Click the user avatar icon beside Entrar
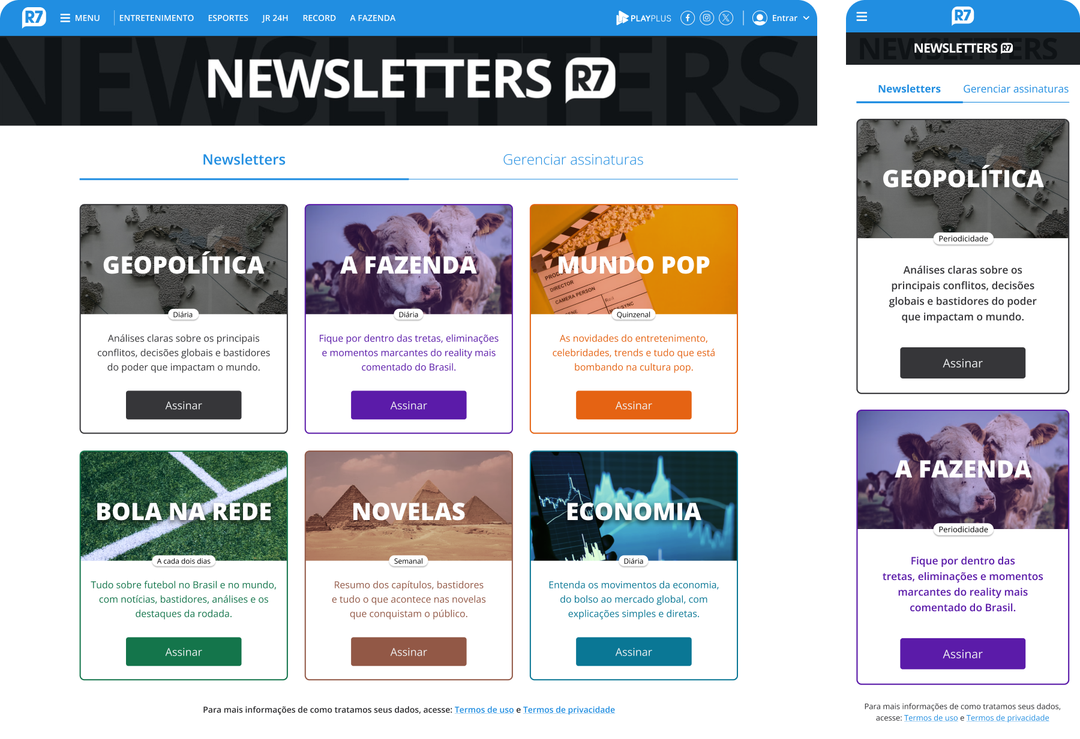1080x739 pixels. click(x=760, y=18)
